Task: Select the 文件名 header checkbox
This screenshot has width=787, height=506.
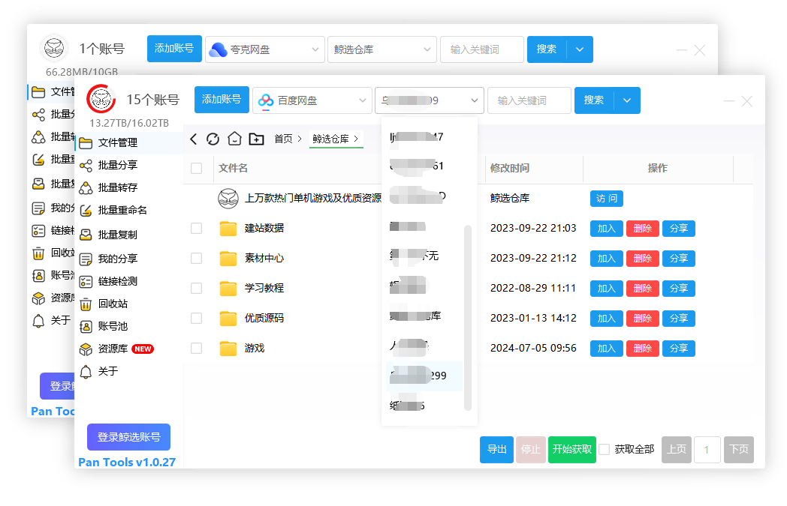Action: click(198, 168)
